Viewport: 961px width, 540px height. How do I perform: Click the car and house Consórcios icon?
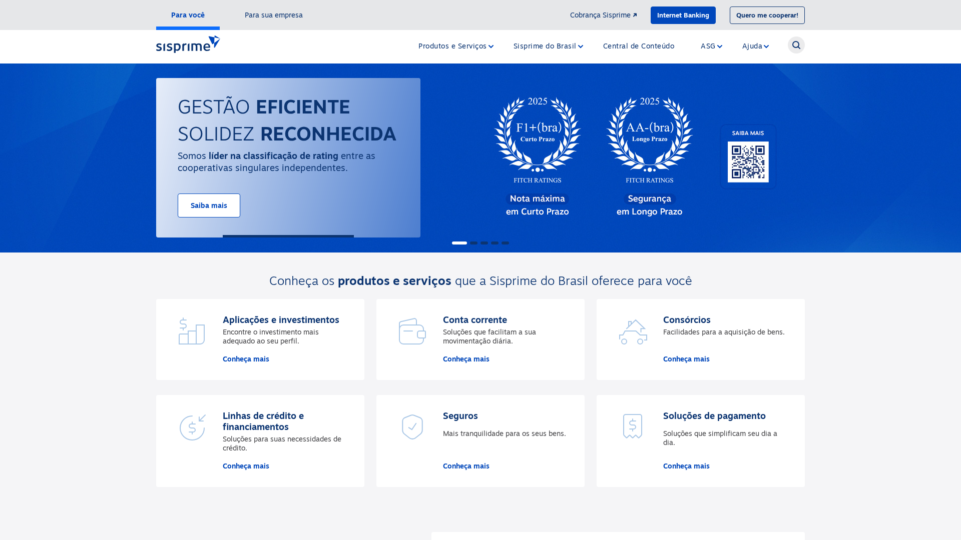(x=633, y=331)
